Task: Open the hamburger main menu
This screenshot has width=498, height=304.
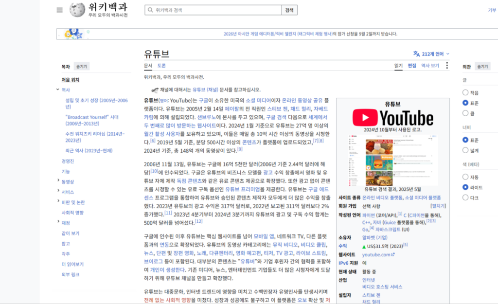Action: click(x=59, y=10)
